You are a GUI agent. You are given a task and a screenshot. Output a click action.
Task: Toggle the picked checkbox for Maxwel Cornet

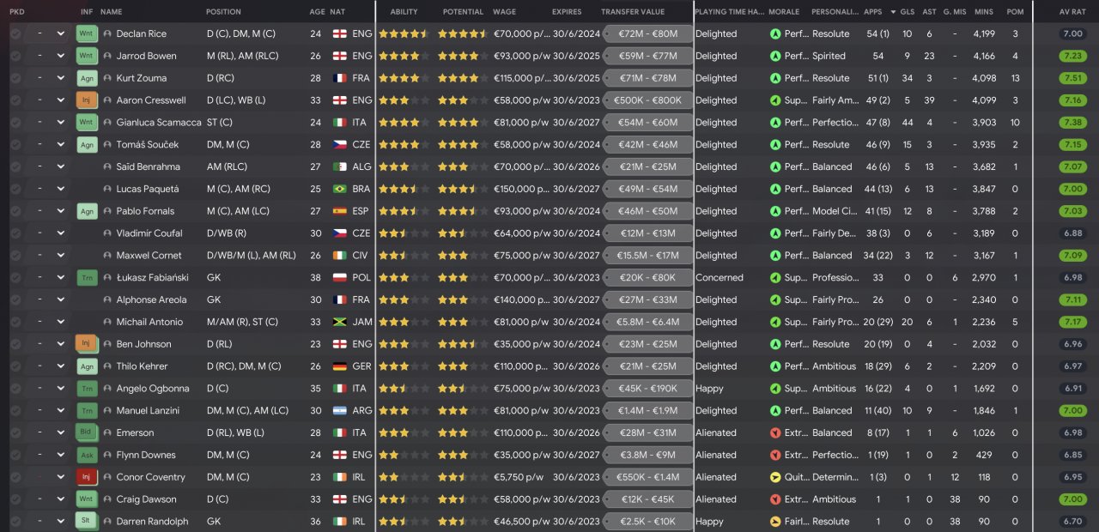point(15,256)
